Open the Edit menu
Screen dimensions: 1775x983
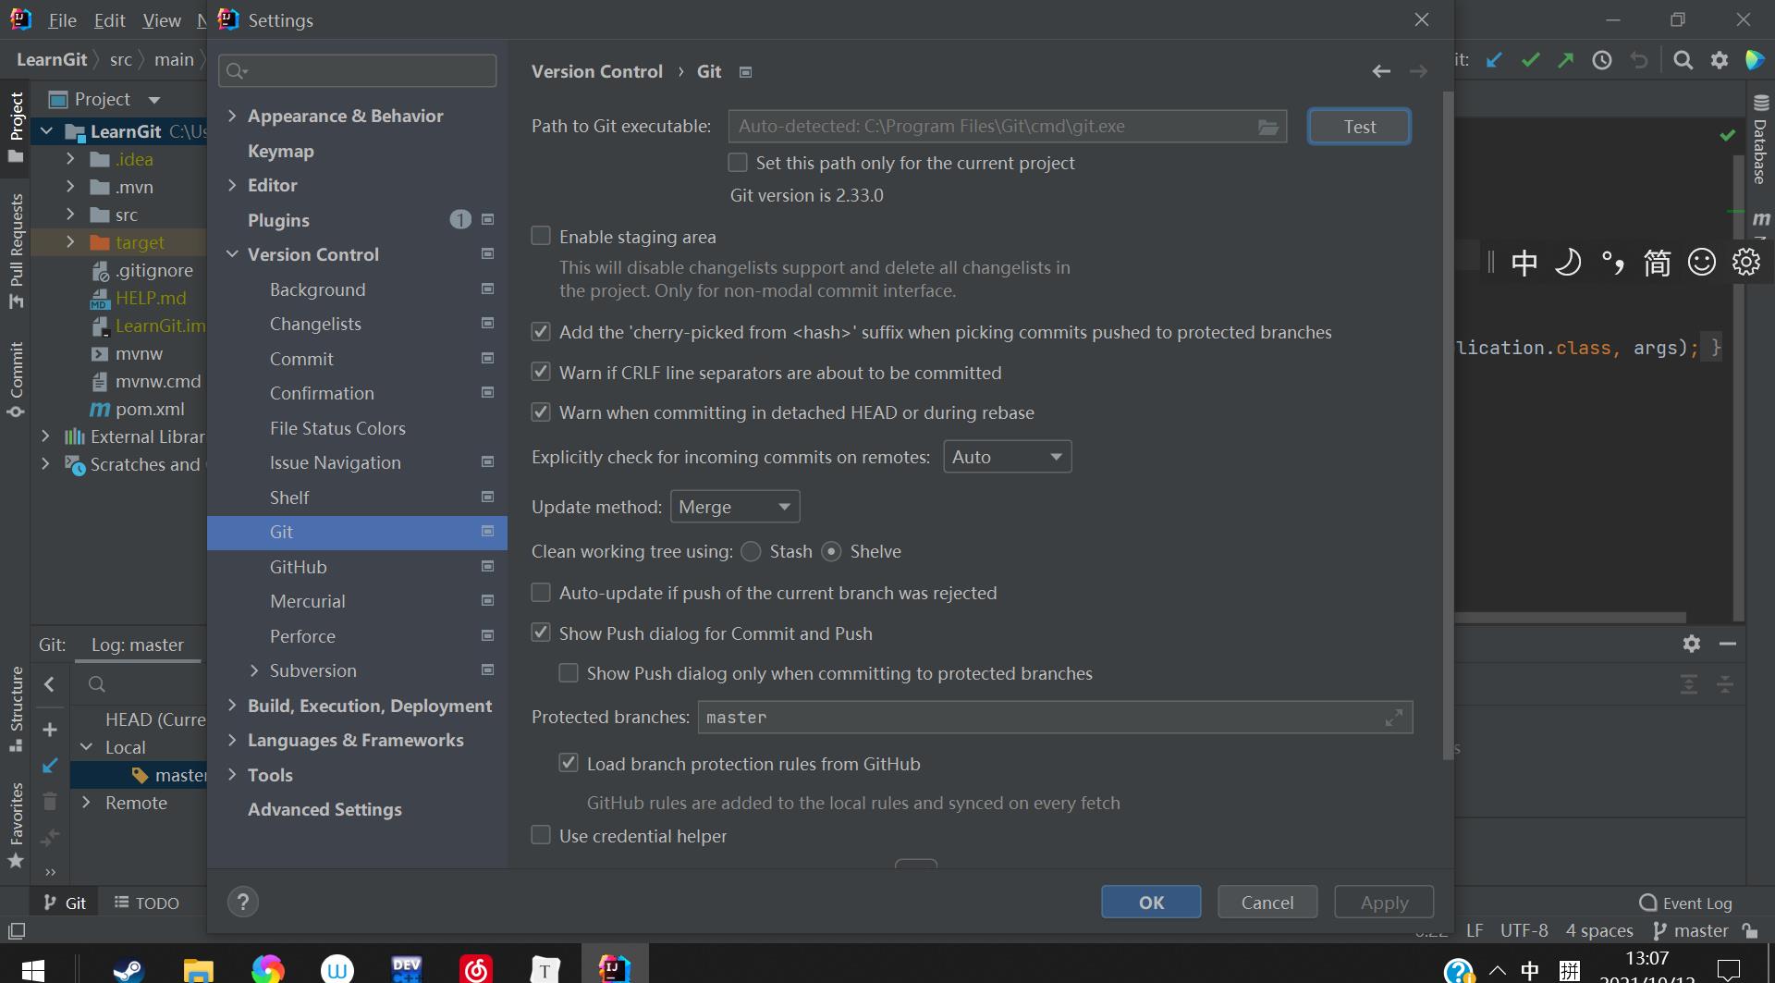109,20
